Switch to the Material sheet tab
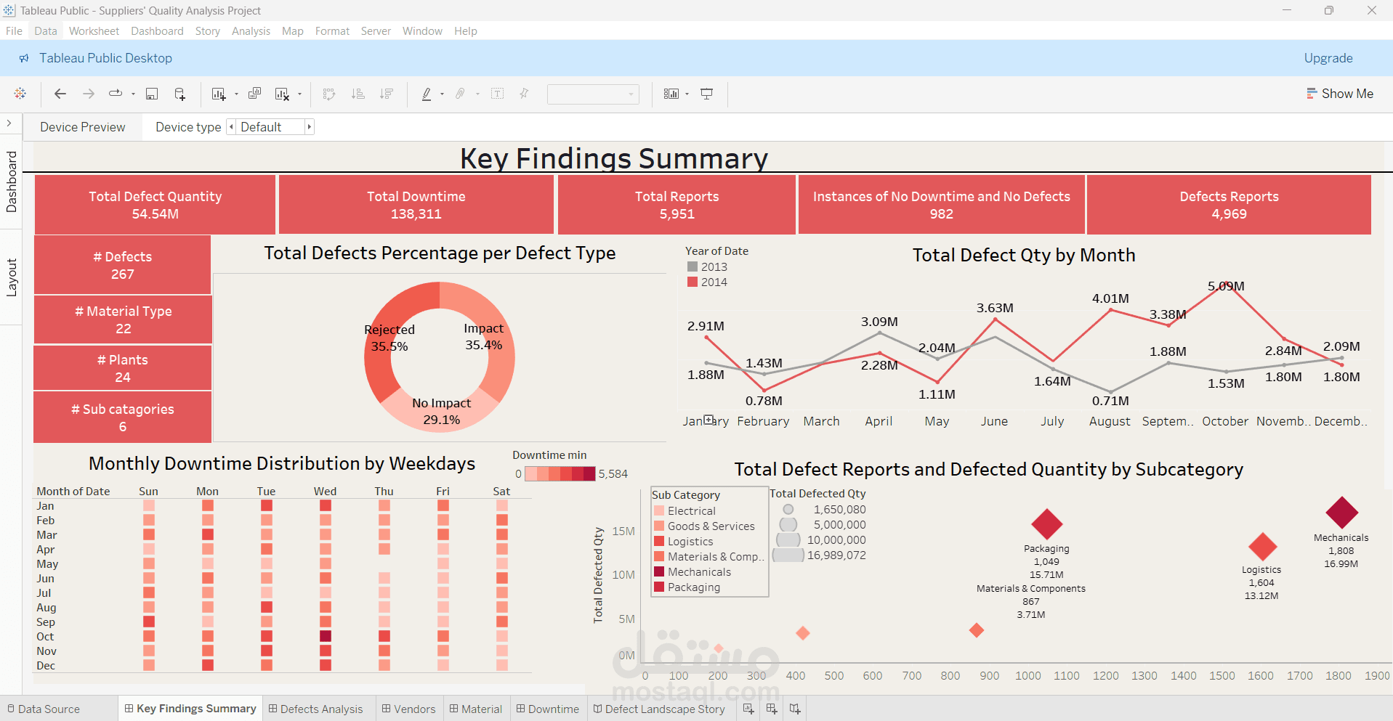1393x721 pixels. pyautogui.click(x=475, y=709)
